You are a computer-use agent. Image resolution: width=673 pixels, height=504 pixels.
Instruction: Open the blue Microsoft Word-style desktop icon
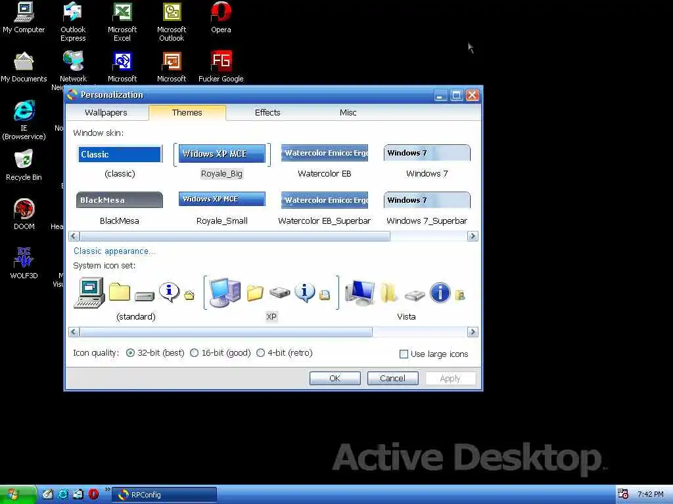point(122,68)
